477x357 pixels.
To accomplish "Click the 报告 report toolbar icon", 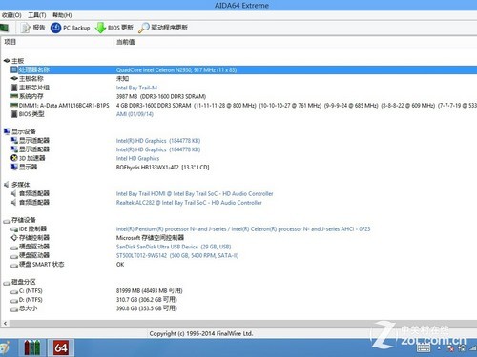I will (26, 28).
